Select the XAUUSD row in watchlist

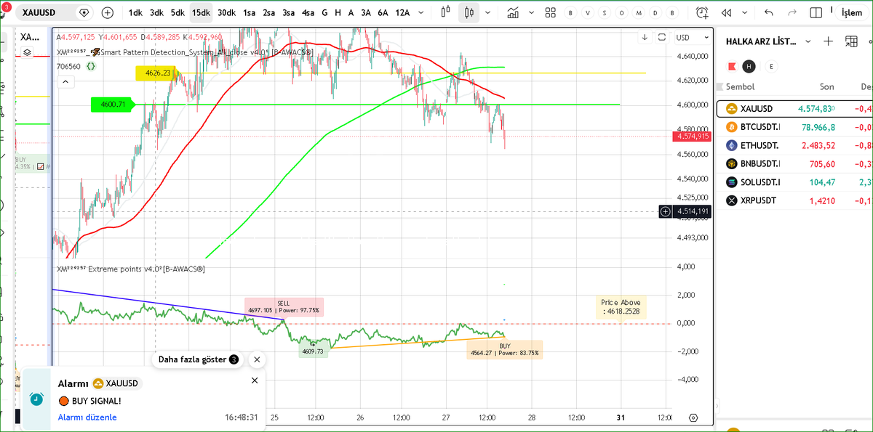coord(794,108)
